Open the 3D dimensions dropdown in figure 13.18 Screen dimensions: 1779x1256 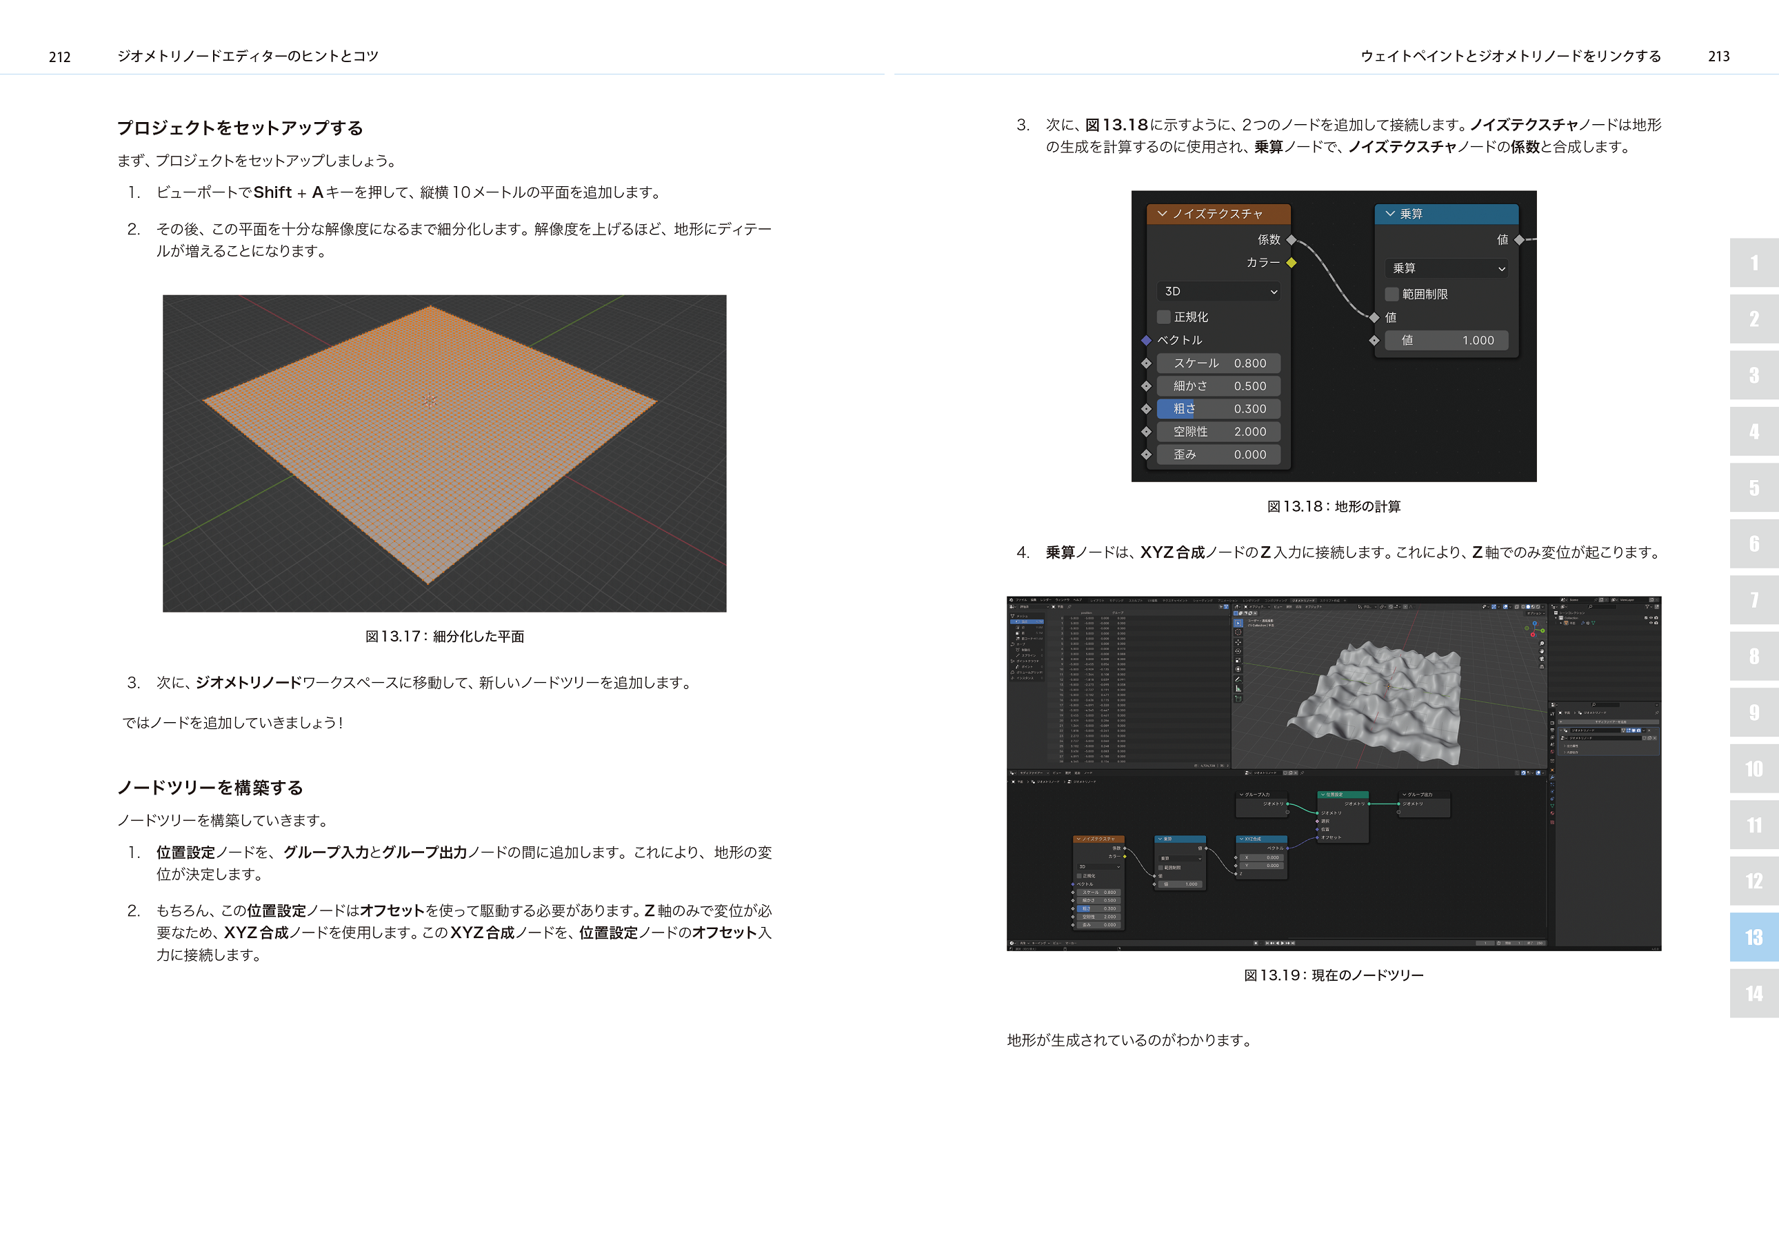click(x=1219, y=291)
